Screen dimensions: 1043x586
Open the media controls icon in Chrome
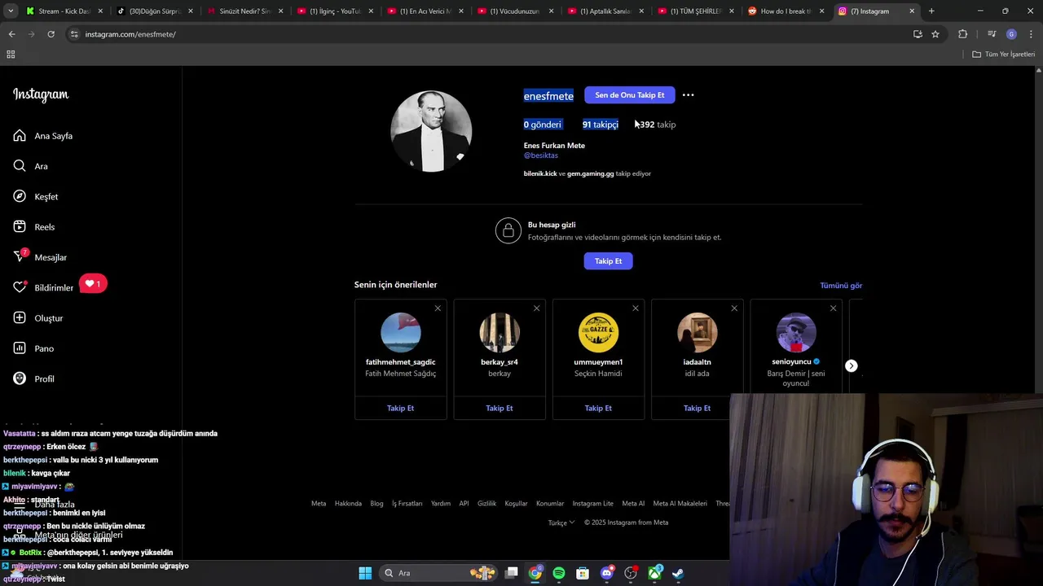[992, 34]
